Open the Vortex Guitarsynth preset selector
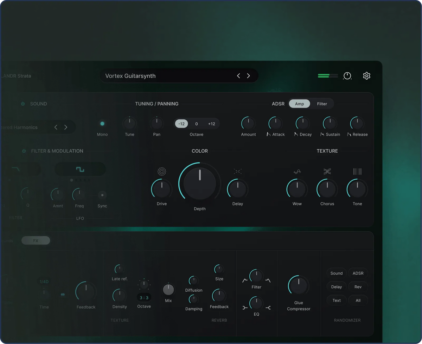This screenshot has width=422, height=344. (x=179, y=76)
